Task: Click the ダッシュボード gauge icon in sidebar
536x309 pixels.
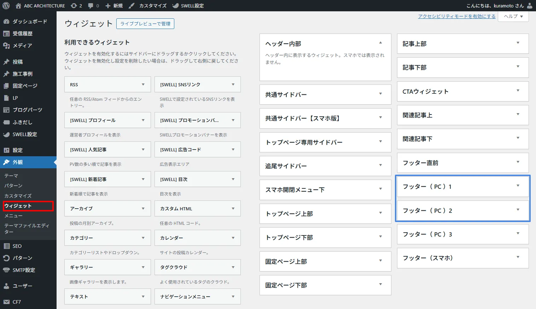Action: pos(6,22)
